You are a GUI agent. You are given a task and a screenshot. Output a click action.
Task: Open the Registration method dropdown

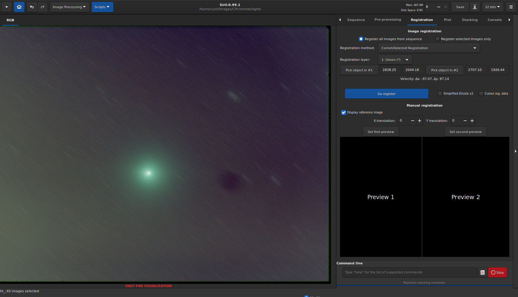click(429, 48)
